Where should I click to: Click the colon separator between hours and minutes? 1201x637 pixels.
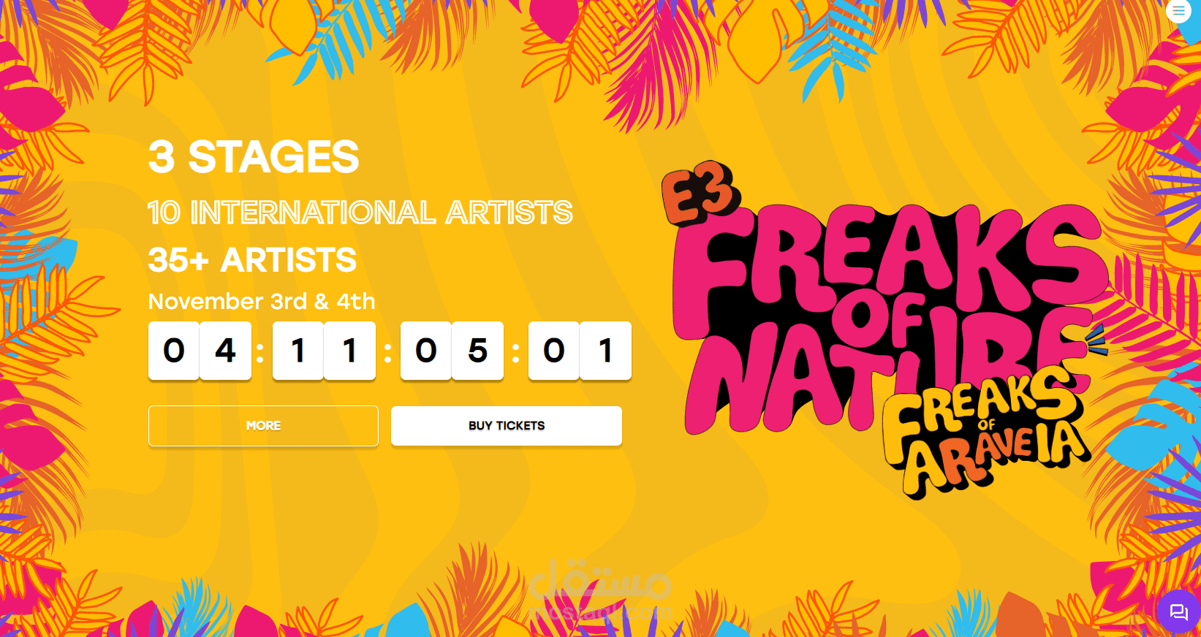[x=387, y=351]
